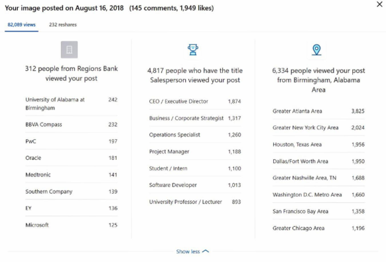The image size is (386, 262).
Task: Select University of Alabama at Birmingham row
Action: [x=72, y=103]
